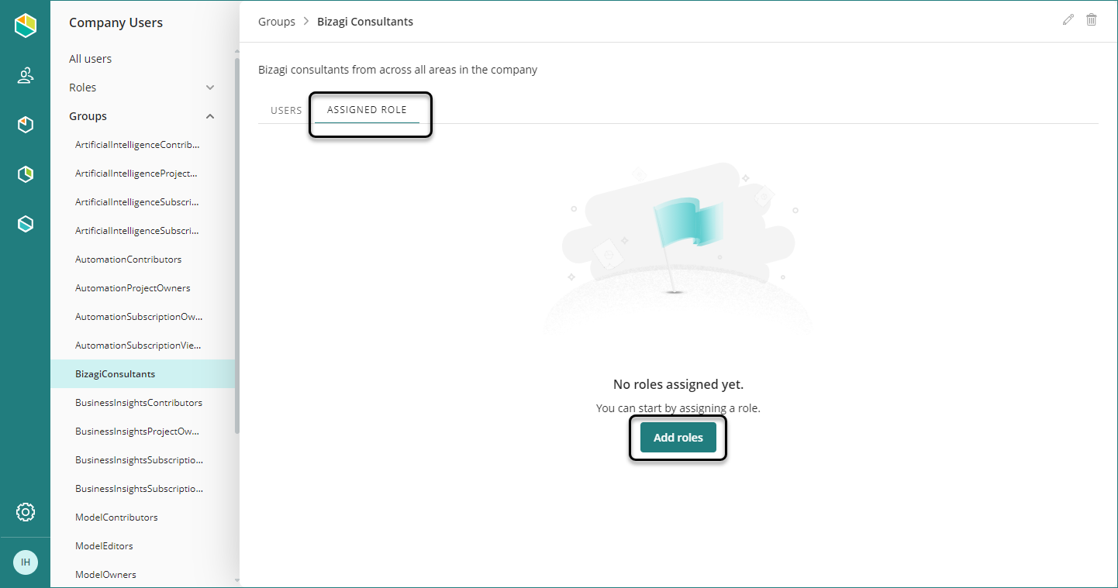Collapse the Groups section chevron
Screen dimensions: 1118x588
coord(210,116)
